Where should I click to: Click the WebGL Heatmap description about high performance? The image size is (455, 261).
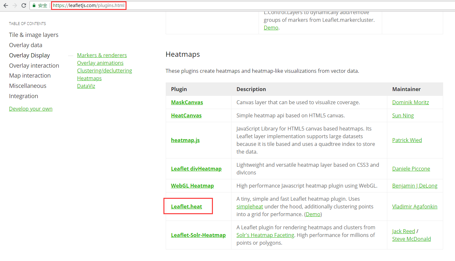coord(307,186)
